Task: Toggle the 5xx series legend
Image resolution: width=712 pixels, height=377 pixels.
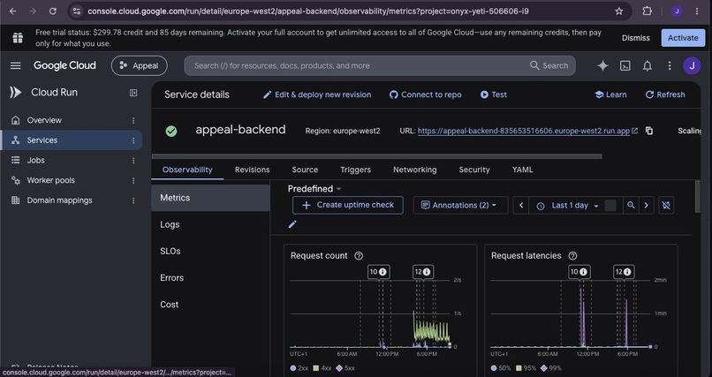Action: click(x=345, y=368)
